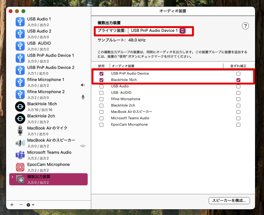264x215 pixels.
Task: Click the BlackHole 2ch device icon
Action: (20, 119)
